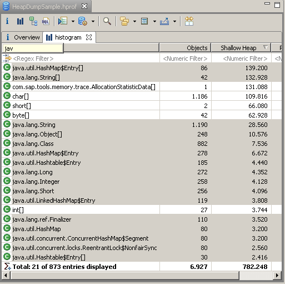Select the AllocationStatisticData[] row

tap(142, 87)
